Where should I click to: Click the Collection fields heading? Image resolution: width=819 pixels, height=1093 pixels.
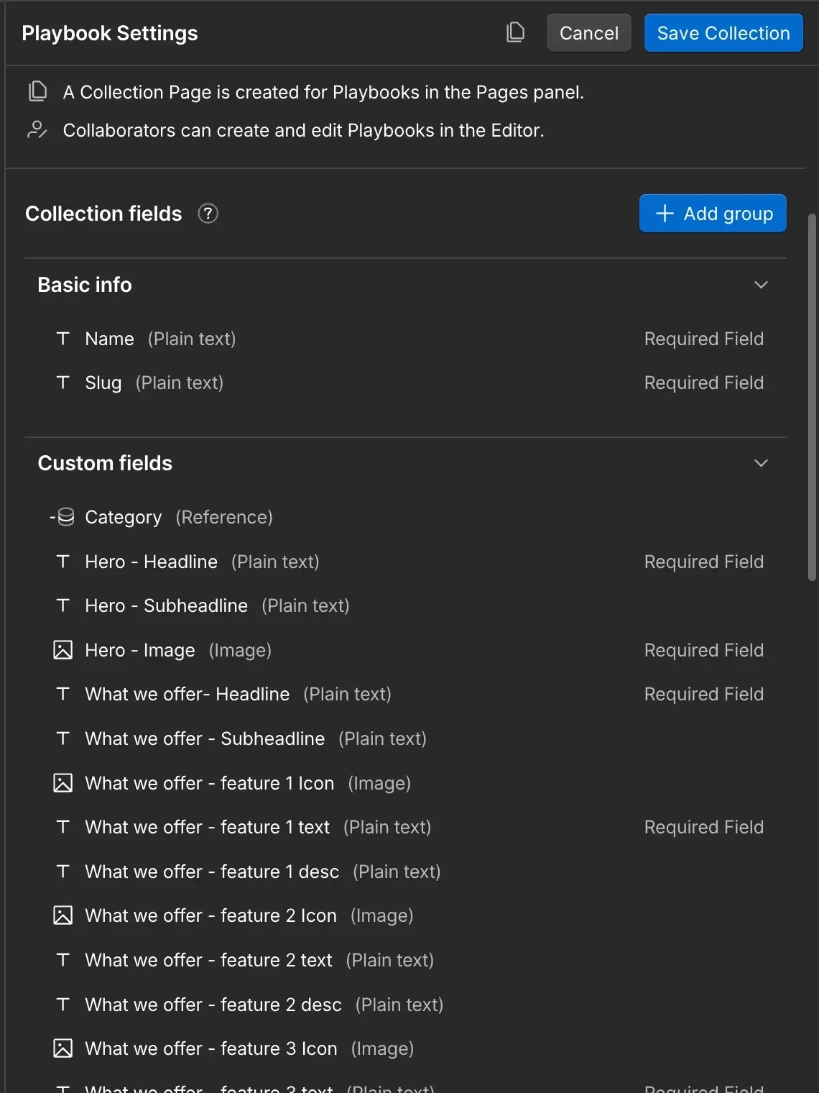[x=103, y=214]
